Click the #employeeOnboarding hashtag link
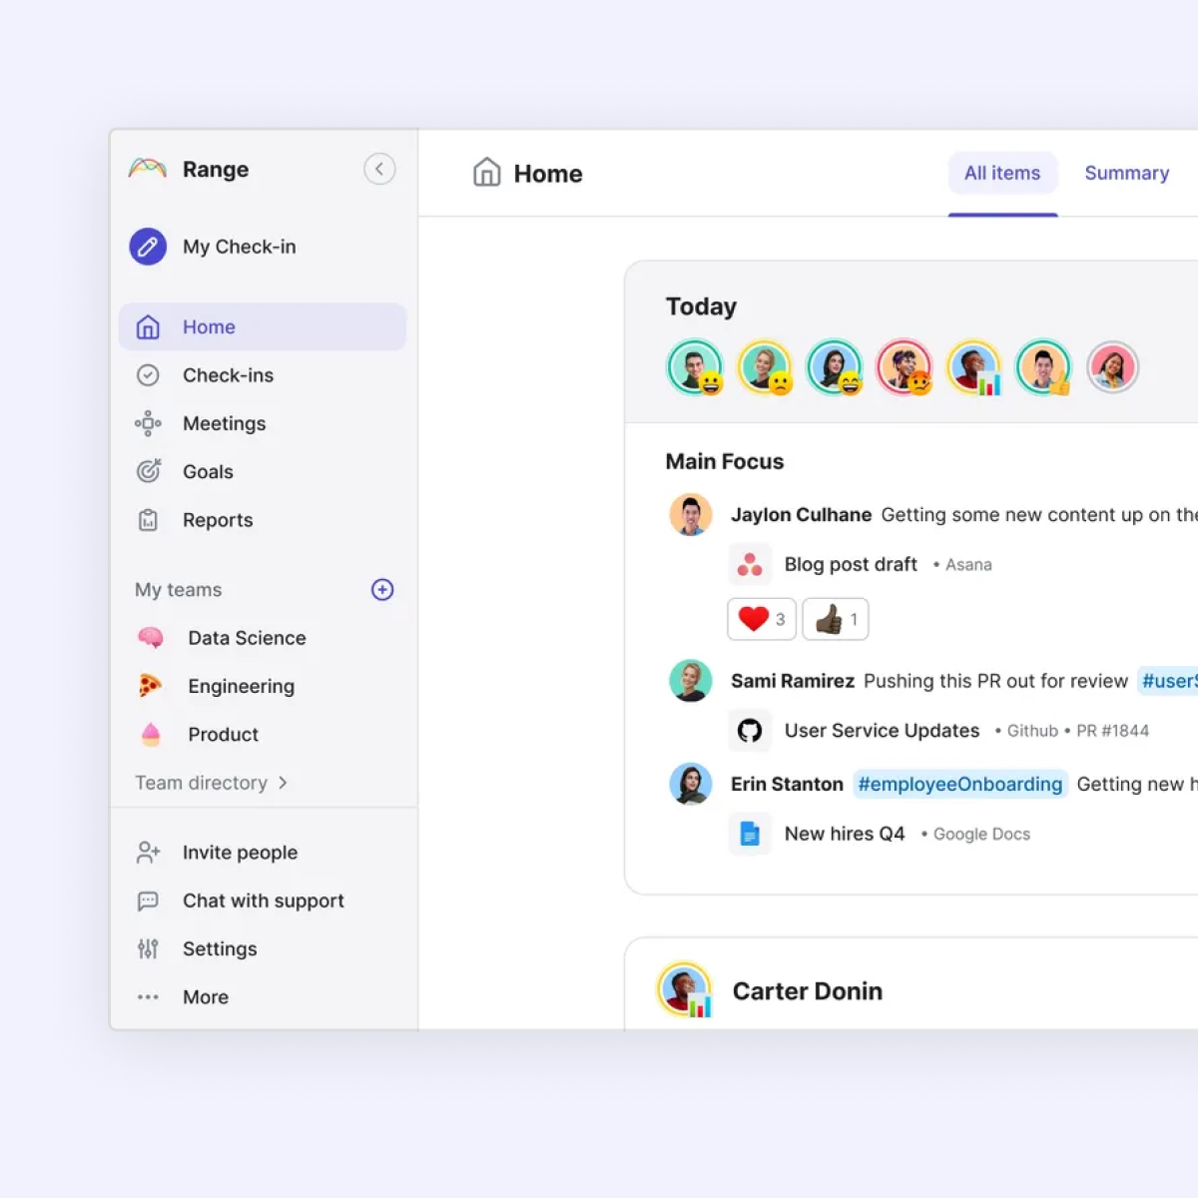 [x=959, y=784]
